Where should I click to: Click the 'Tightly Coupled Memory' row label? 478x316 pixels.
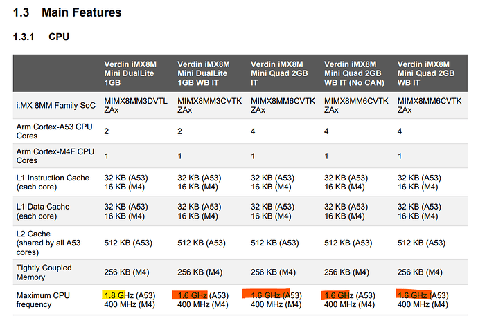pyautogui.click(x=44, y=272)
